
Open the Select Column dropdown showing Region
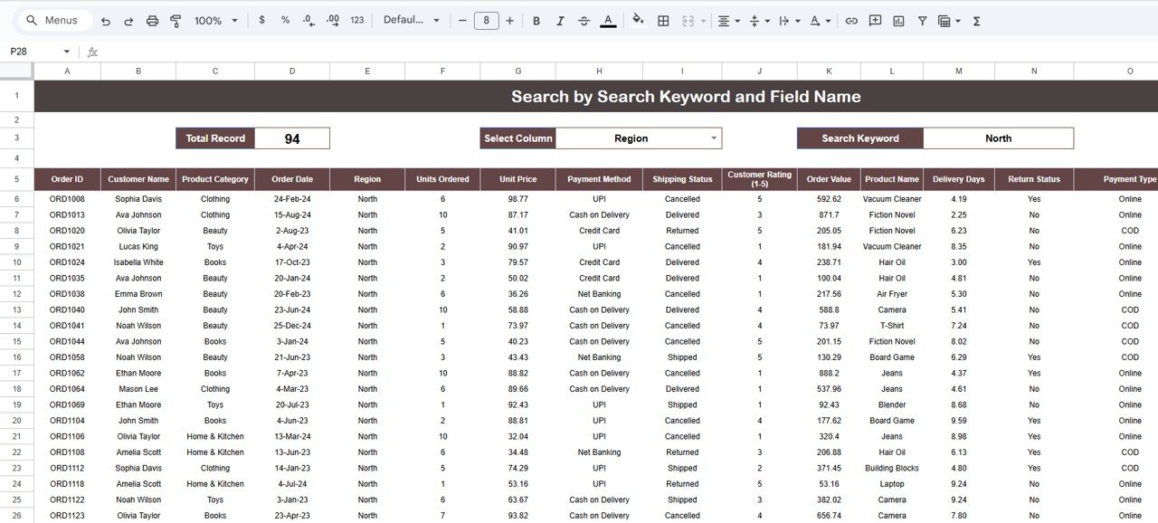coord(639,138)
